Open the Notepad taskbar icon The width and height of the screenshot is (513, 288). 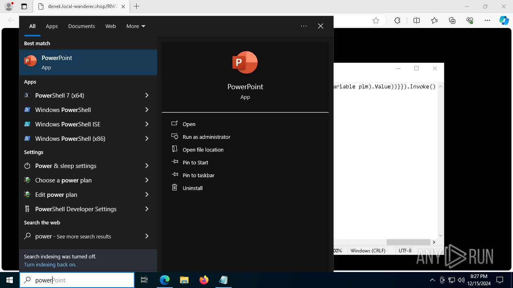pos(224,280)
